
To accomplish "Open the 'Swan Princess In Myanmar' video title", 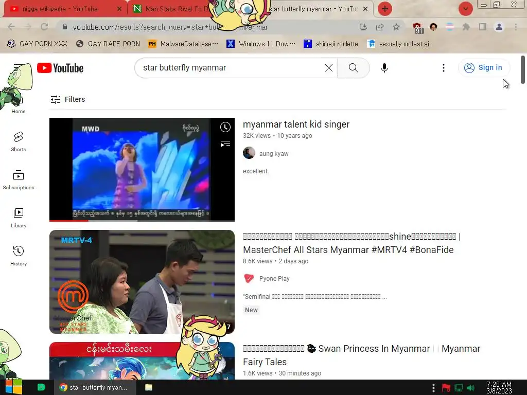I will pyautogui.click(x=362, y=355).
